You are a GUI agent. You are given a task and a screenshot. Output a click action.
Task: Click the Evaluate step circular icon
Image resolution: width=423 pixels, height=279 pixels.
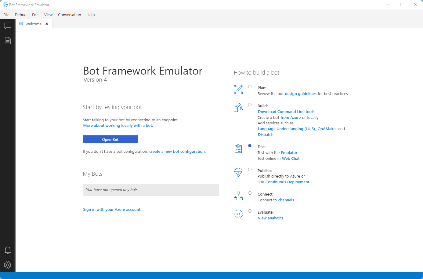coord(238,214)
